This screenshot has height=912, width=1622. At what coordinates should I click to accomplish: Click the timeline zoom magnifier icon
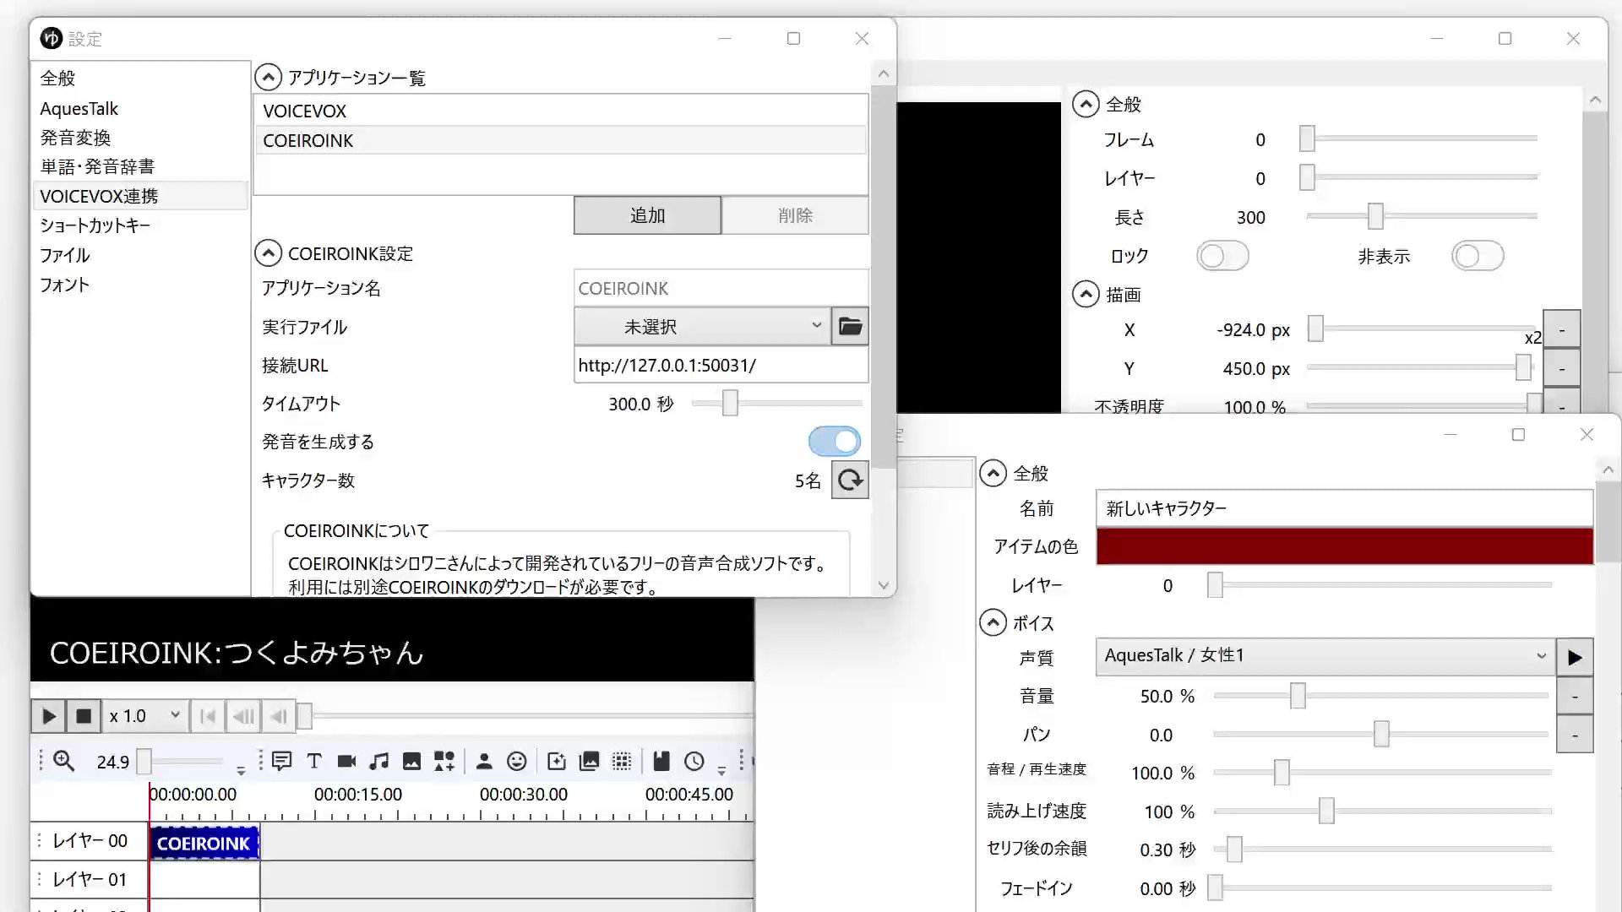coord(64,761)
